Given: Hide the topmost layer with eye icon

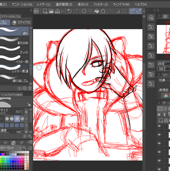Looking at the screenshot, I should coord(159,126).
